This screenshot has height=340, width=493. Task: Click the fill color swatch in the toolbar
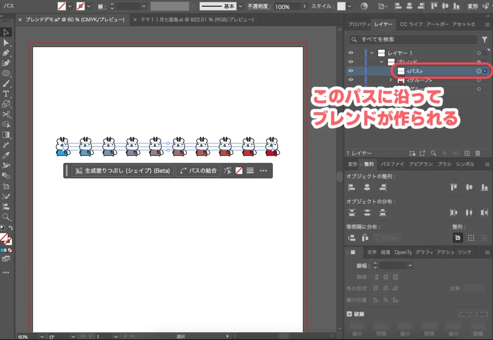click(x=4, y=237)
